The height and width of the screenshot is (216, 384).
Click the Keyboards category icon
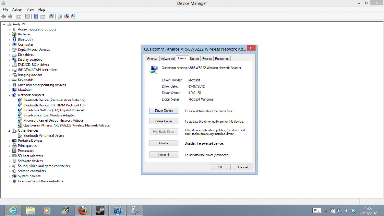14,80
